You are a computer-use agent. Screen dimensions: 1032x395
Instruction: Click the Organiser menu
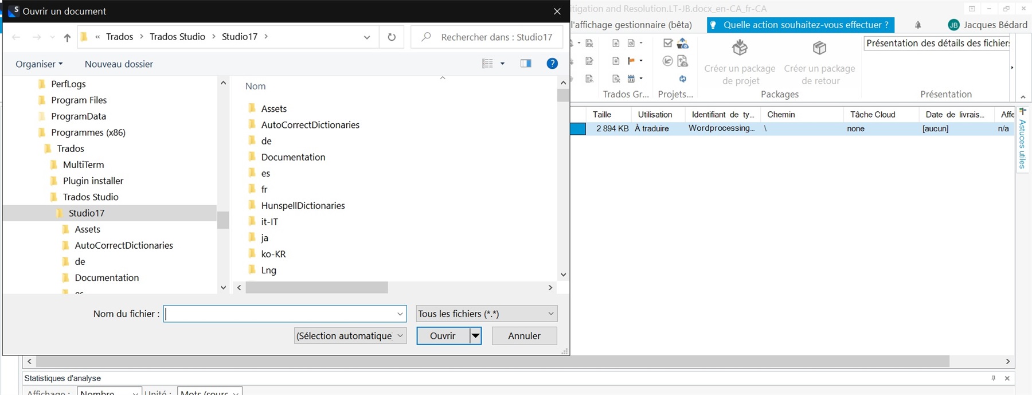pyautogui.click(x=39, y=64)
